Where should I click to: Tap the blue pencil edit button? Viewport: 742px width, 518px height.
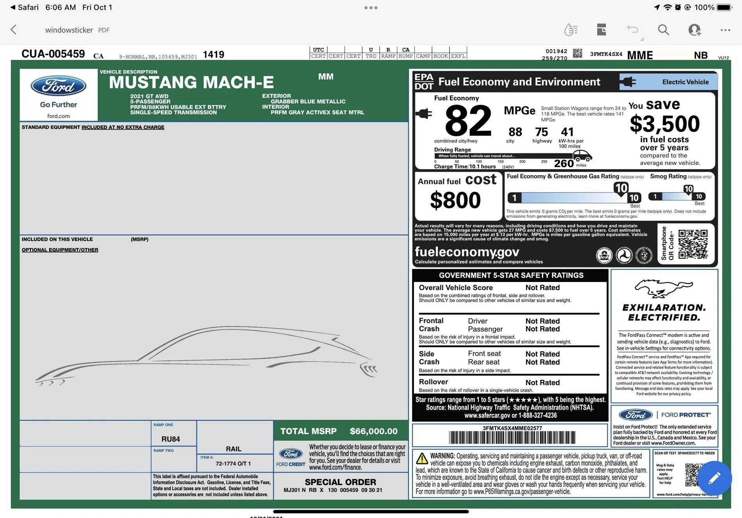click(x=714, y=478)
